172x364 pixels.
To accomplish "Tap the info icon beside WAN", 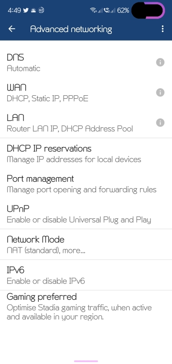I will 160,92.
